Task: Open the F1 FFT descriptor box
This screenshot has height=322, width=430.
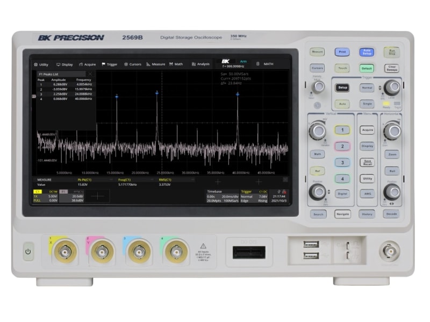Action: tap(71, 196)
